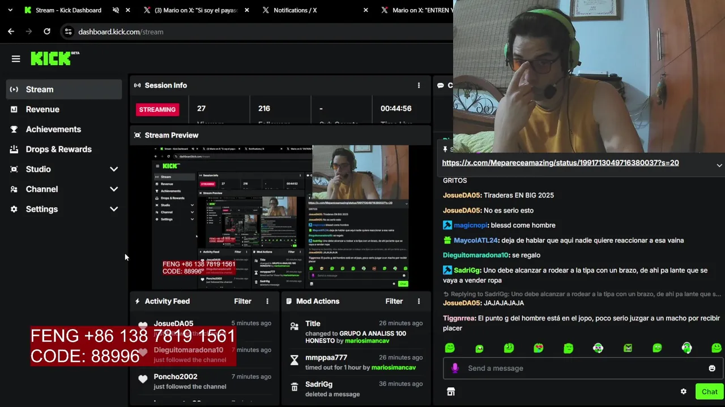Click the address bar showing dashboard.kick.com/stream
This screenshot has width=725, height=407.
click(x=258, y=32)
